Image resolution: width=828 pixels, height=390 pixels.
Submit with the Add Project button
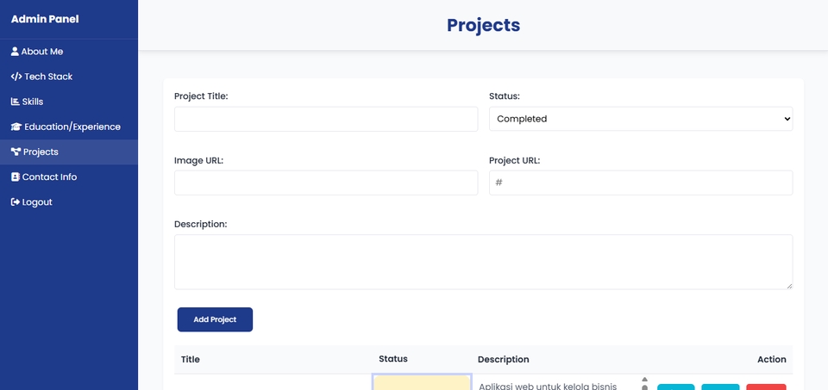(x=215, y=319)
